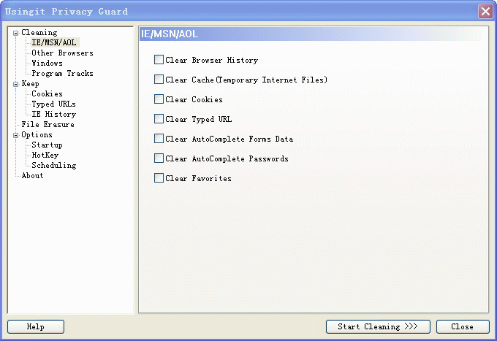The height and width of the screenshot is (341, 497).
Task: Select Typed URLs under Keep
Action: [x=53, y=104]
